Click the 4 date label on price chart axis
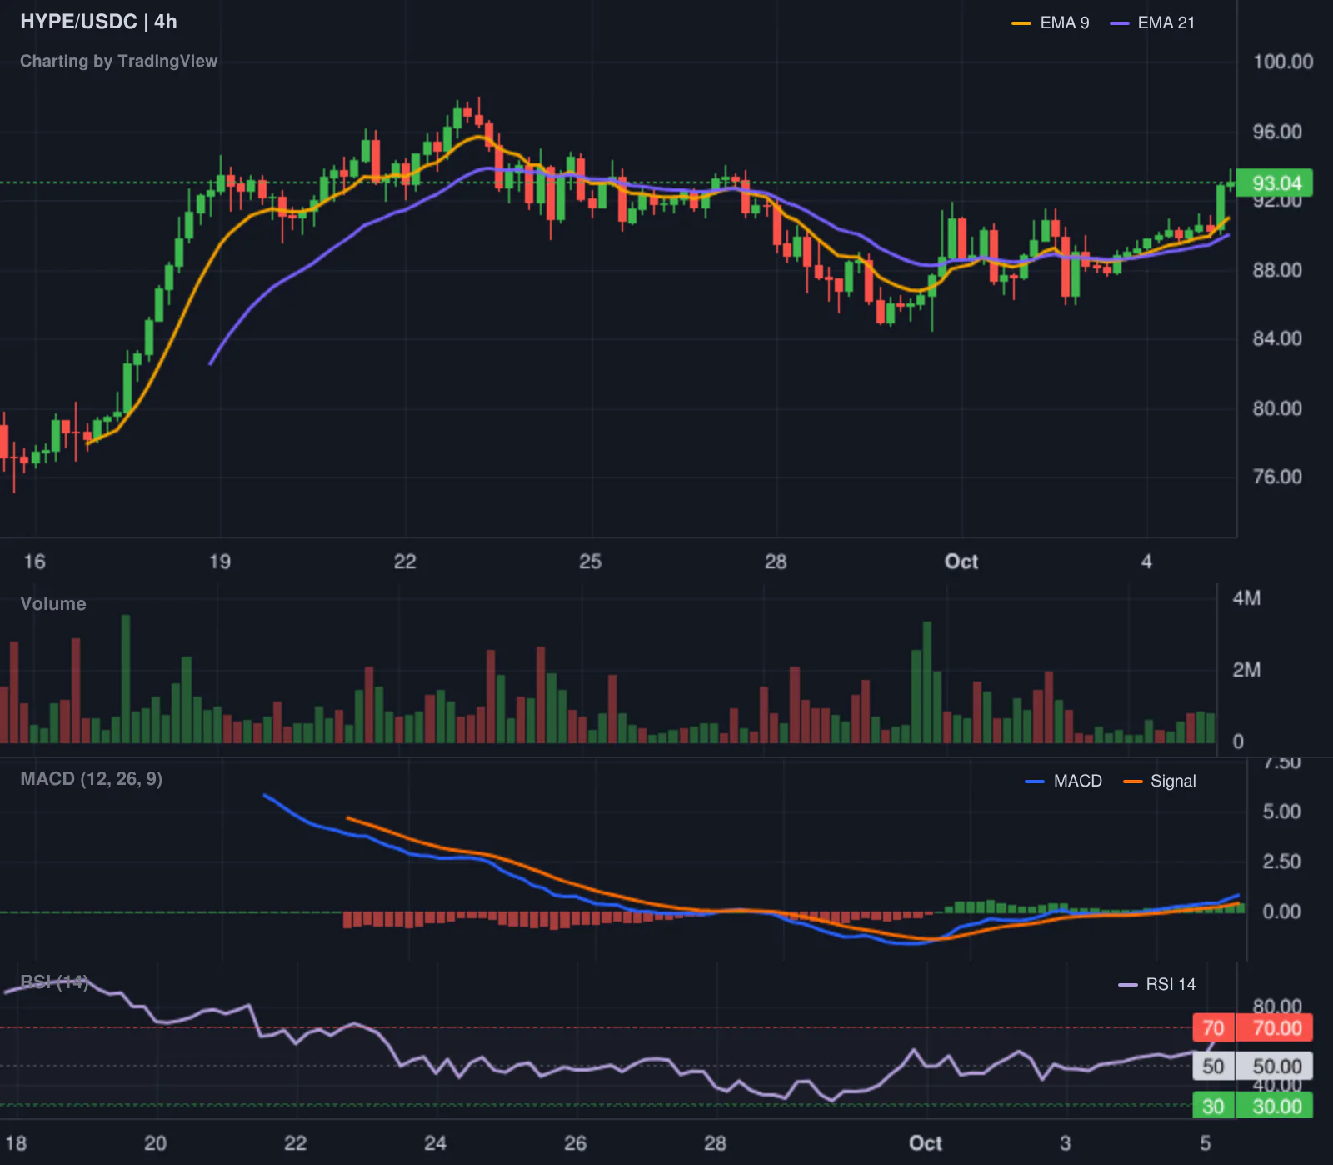Screen dimensions: 1333x1165 pyautogui.click(x=1146, y=562)
